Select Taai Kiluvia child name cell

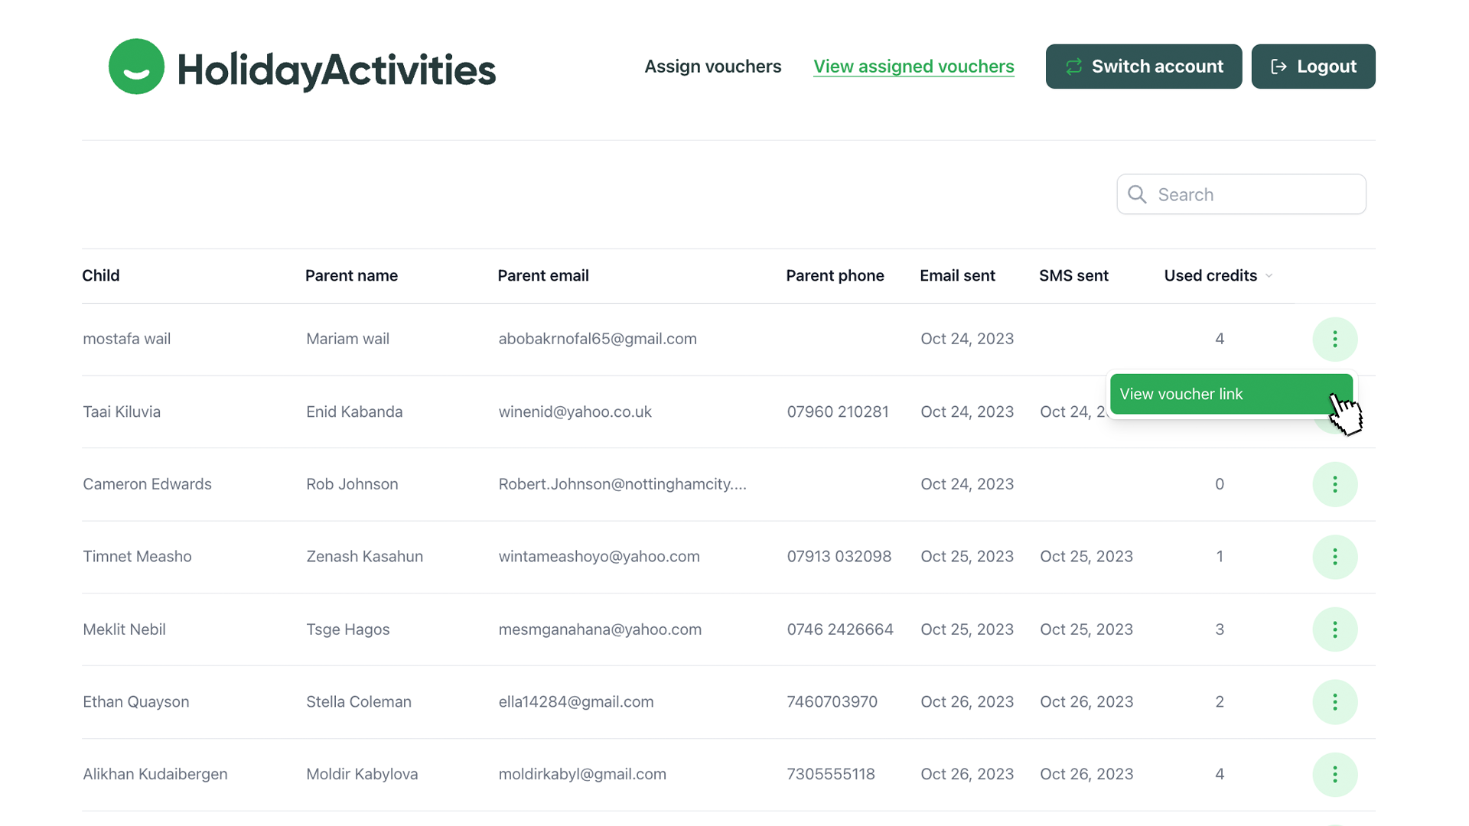pyautogui.click(x=122, y=411)
